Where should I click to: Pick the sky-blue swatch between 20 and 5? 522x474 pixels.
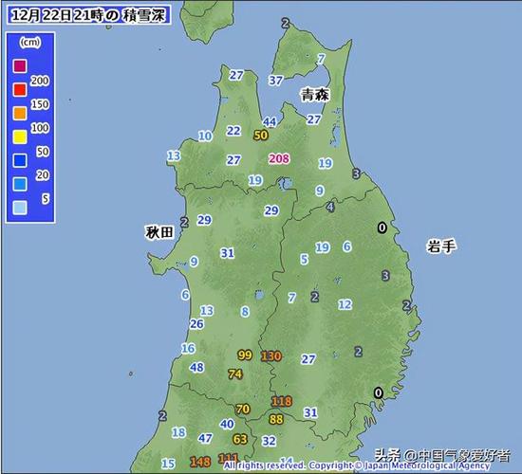(x=20, y=184)
